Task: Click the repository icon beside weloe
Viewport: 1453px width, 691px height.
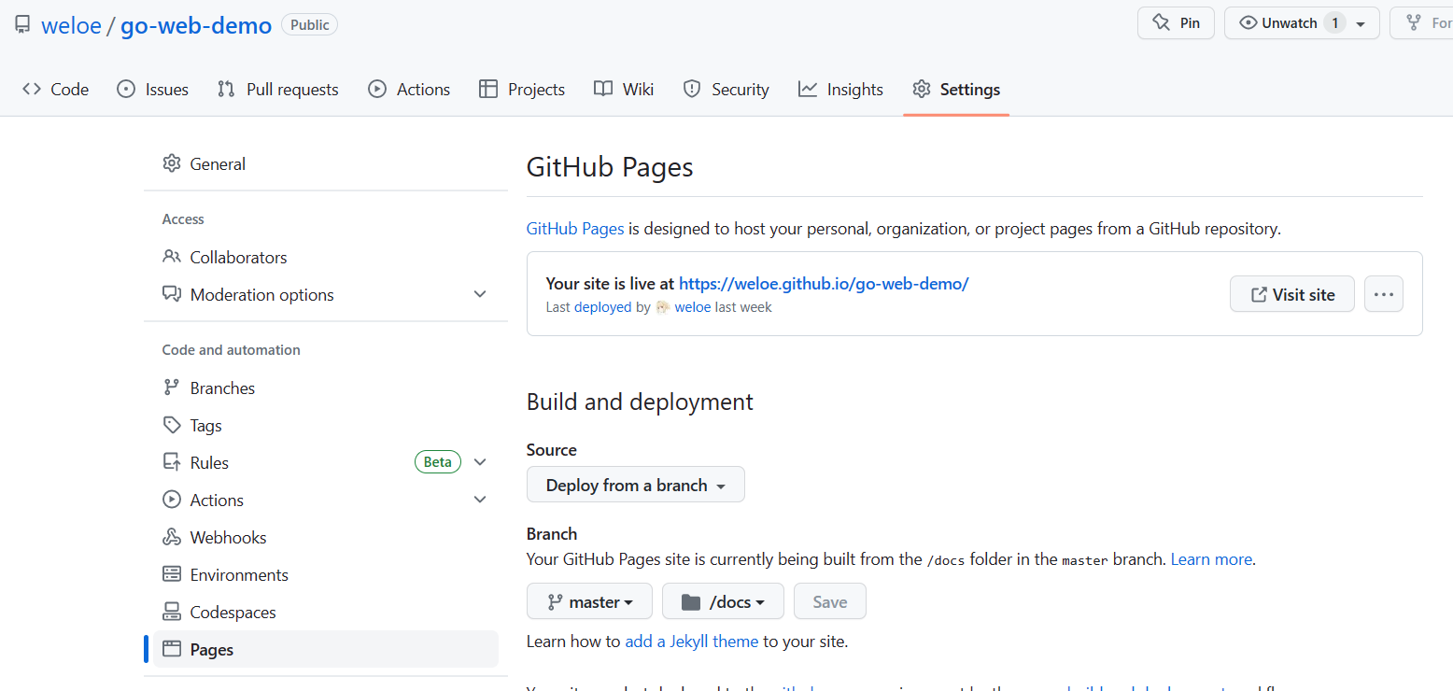Action: tap(21, 24)
